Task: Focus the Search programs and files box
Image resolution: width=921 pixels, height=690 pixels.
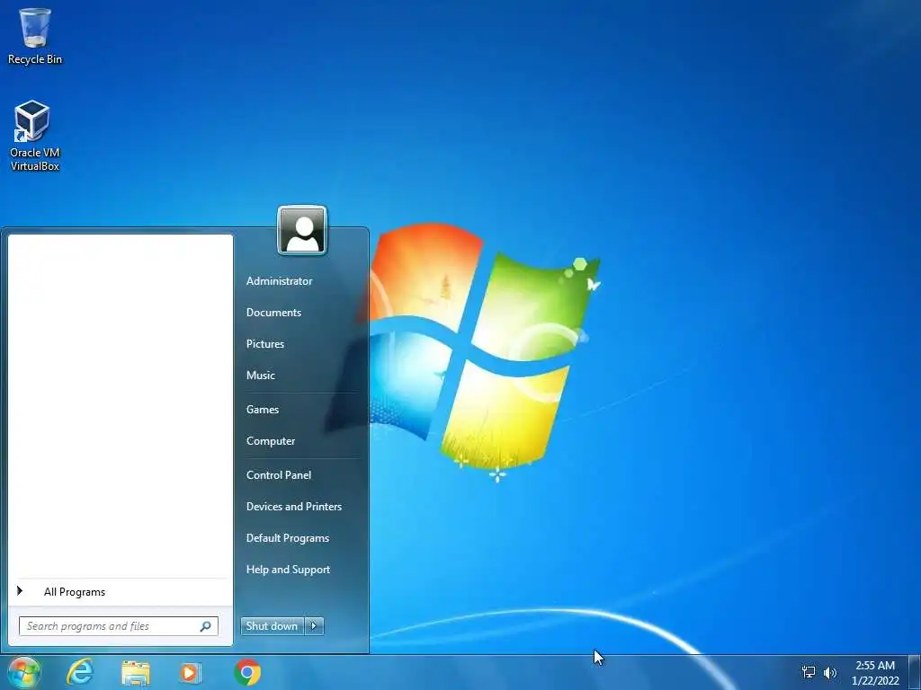Action: [118, 626]
